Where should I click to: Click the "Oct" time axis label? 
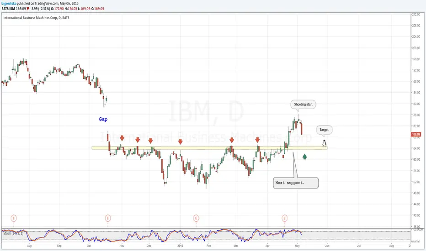point(89,246)
